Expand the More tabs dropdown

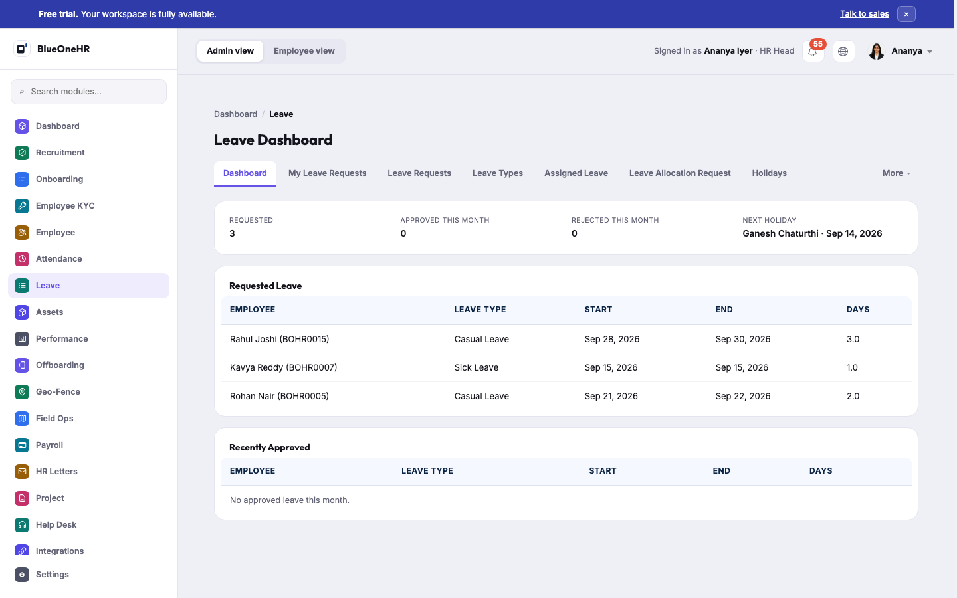tap(897, 173)
